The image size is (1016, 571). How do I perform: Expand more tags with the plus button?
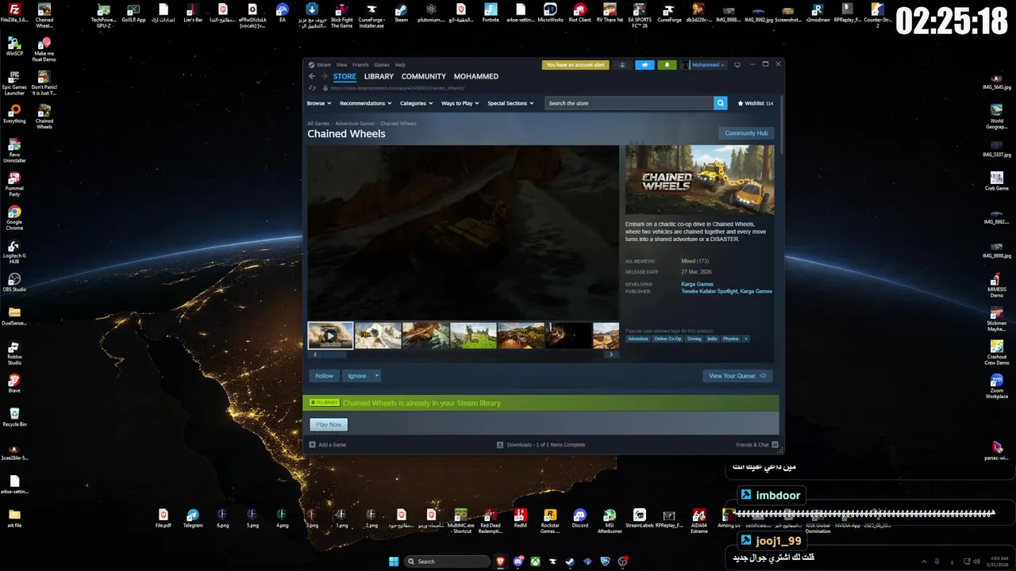pos(745,339)
